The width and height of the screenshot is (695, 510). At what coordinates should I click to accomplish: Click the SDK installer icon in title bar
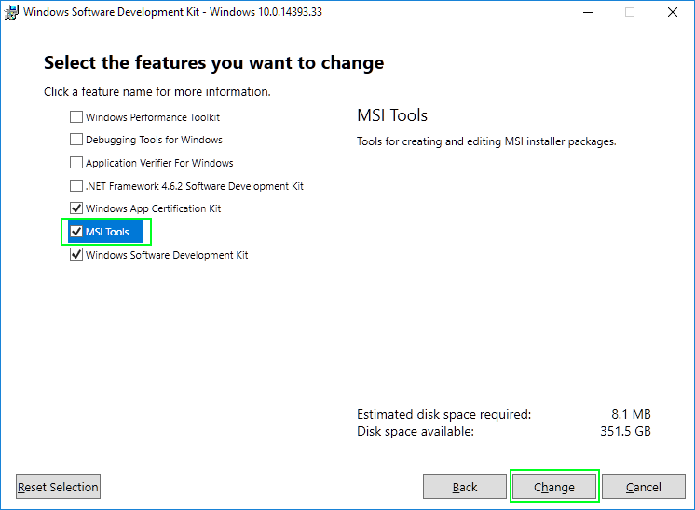point(11,12)
